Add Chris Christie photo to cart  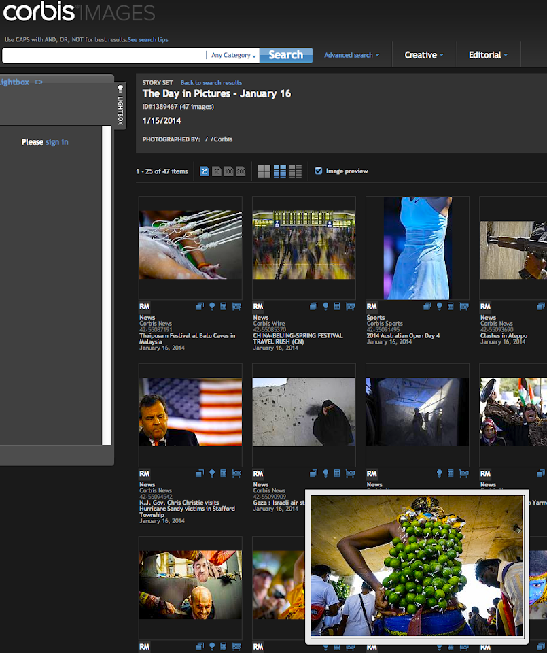coord(236,473)
